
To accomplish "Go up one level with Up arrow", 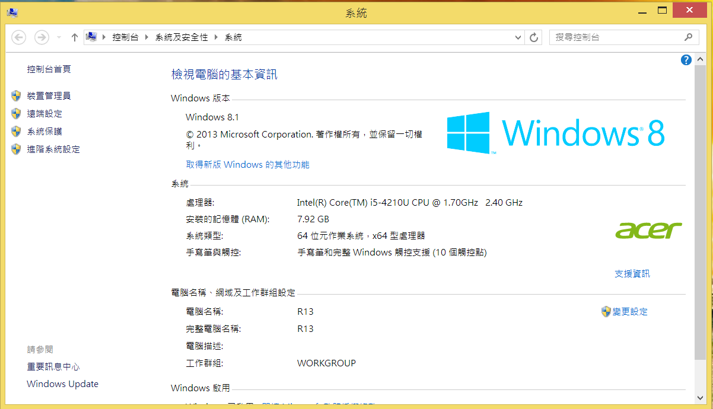I will click(74, 37).
